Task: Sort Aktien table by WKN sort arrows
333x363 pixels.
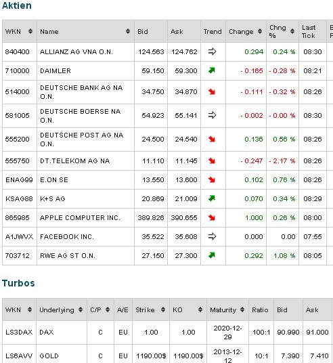Action: click(x=30, y=31)
